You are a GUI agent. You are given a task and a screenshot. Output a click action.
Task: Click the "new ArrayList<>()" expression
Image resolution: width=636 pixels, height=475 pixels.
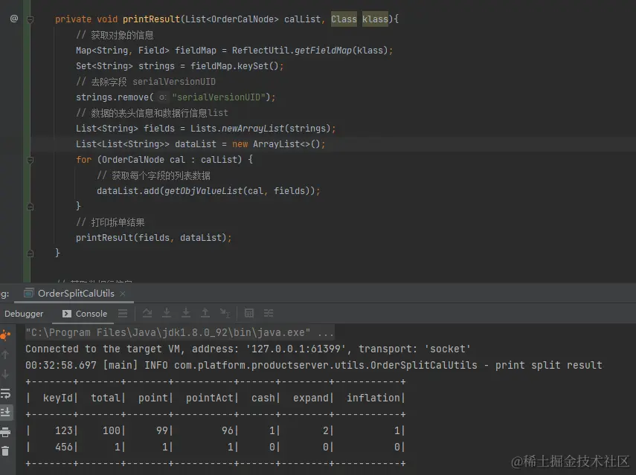[x=276, y=144]
